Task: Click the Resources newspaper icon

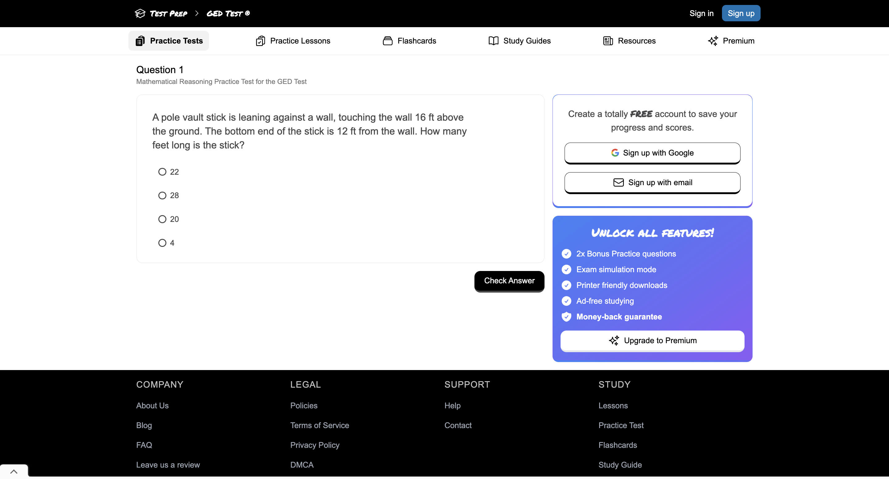Action: click(608, 41)
